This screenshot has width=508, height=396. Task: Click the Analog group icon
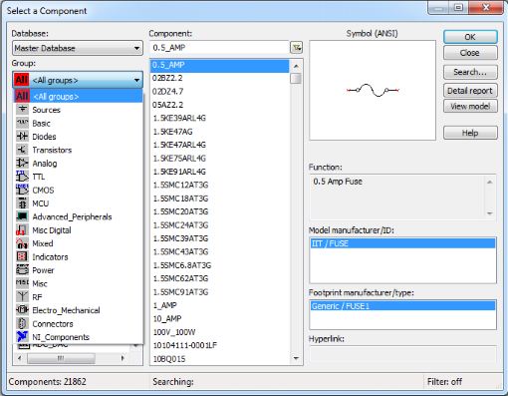click(22, 163)
